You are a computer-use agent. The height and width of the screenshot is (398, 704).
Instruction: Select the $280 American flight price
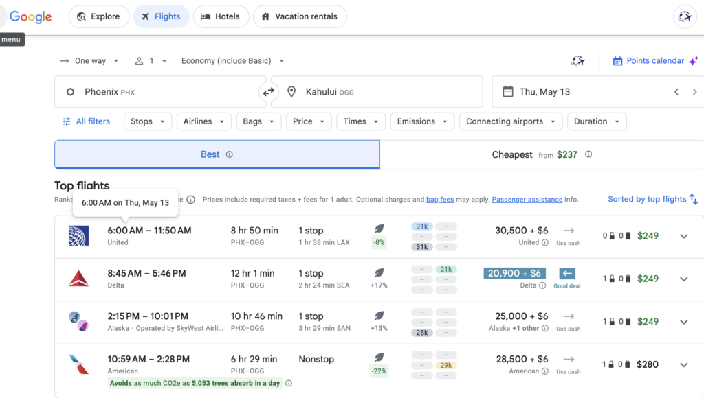click(648, 364)
